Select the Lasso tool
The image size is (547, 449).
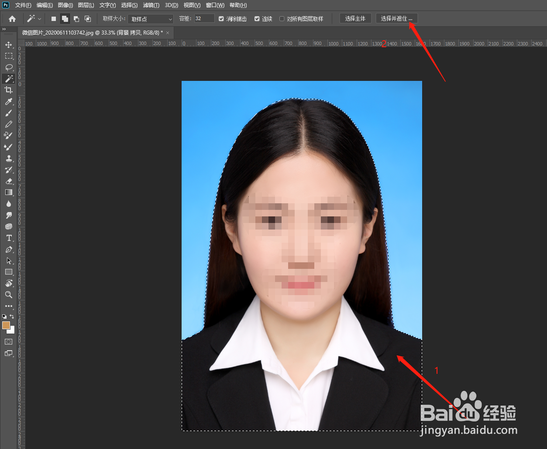tap(9, 67)
